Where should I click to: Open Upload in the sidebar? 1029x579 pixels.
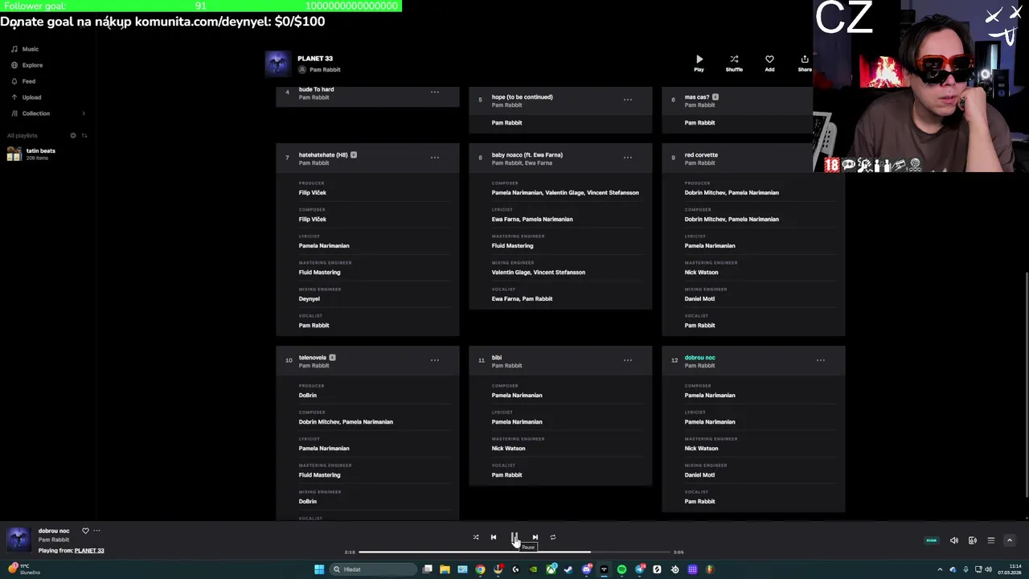(31, 97)
